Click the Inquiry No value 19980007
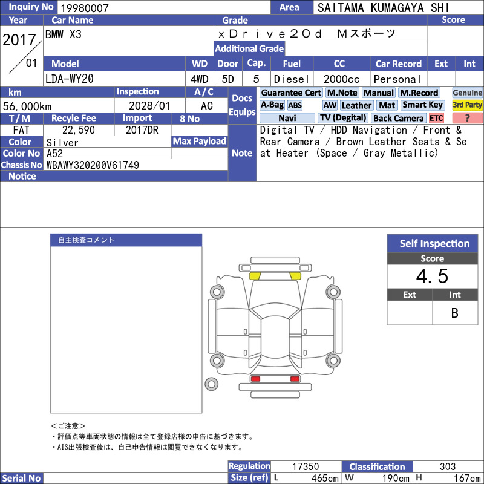 [x=85, y=8]
